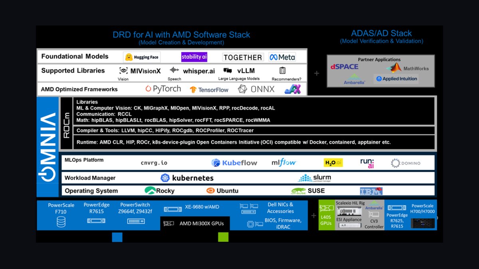Click the PyTorch logo
Viewport: 479px width, 269px height.
[163, 89]
